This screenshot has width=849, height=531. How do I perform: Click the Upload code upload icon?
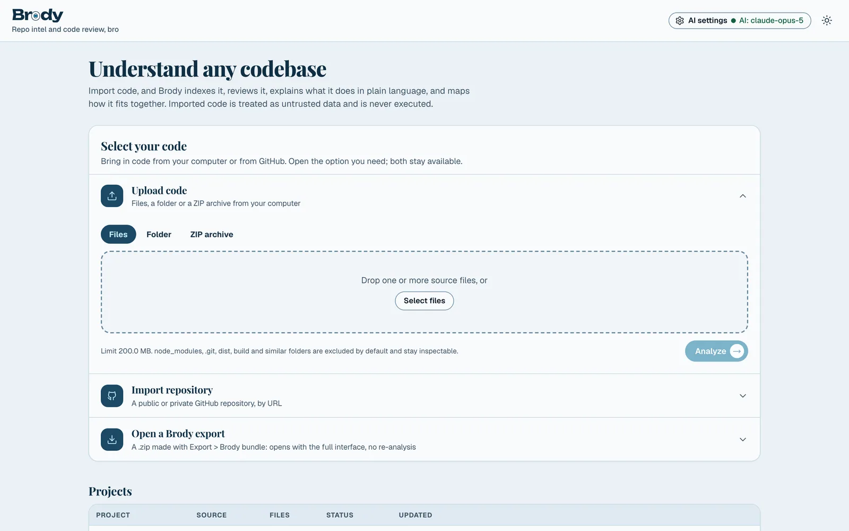click(x=112, y=196)
